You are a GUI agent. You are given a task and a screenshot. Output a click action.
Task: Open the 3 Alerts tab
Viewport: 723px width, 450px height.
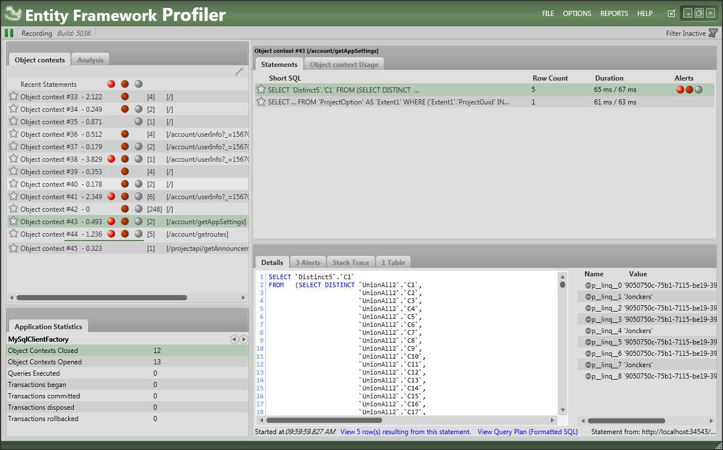[x=308, y=262]
